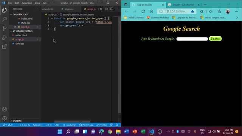Click google_search_button_open breadcrumb

click(x=77, y=14)
